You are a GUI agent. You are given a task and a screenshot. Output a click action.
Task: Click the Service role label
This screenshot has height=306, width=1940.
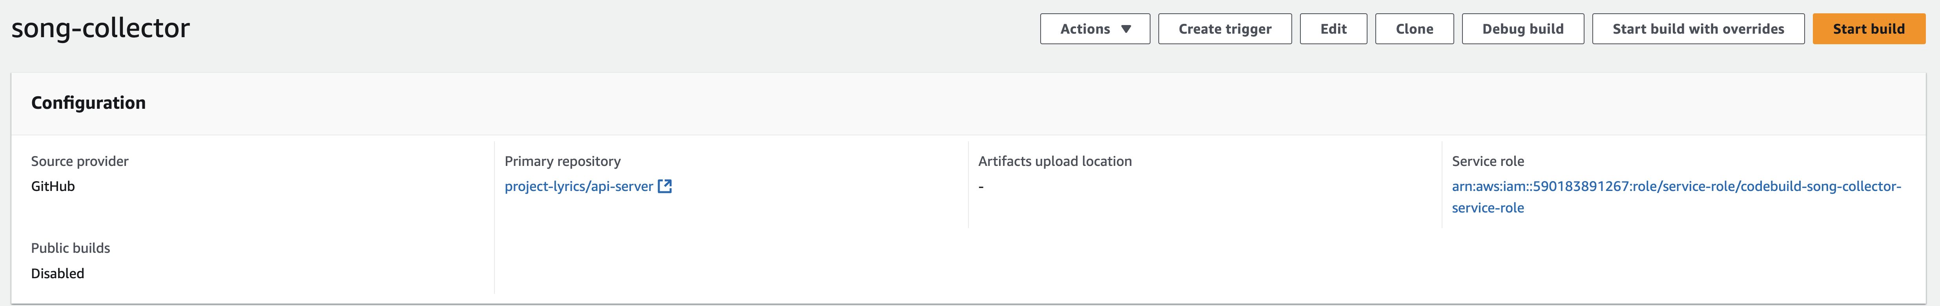(1488, 161)
